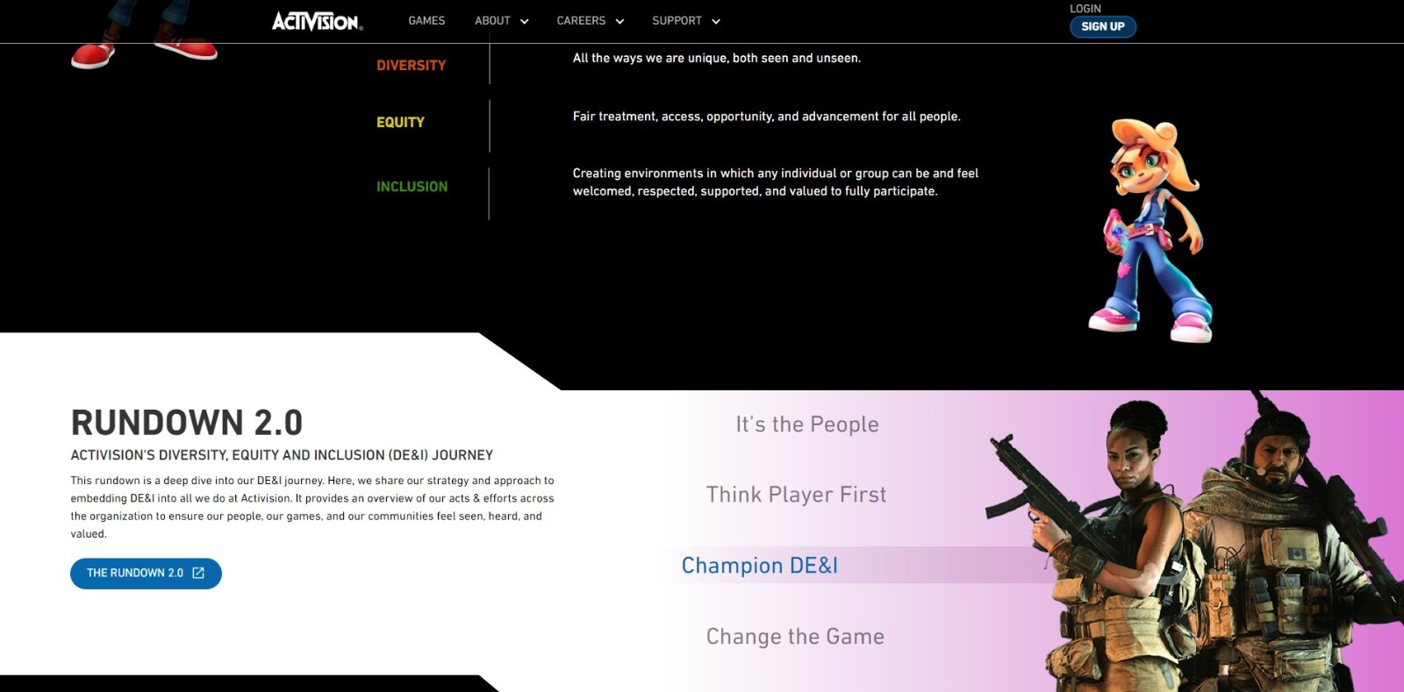
Task: Select the "Change the Game" tab
Action: pos(795,637)
